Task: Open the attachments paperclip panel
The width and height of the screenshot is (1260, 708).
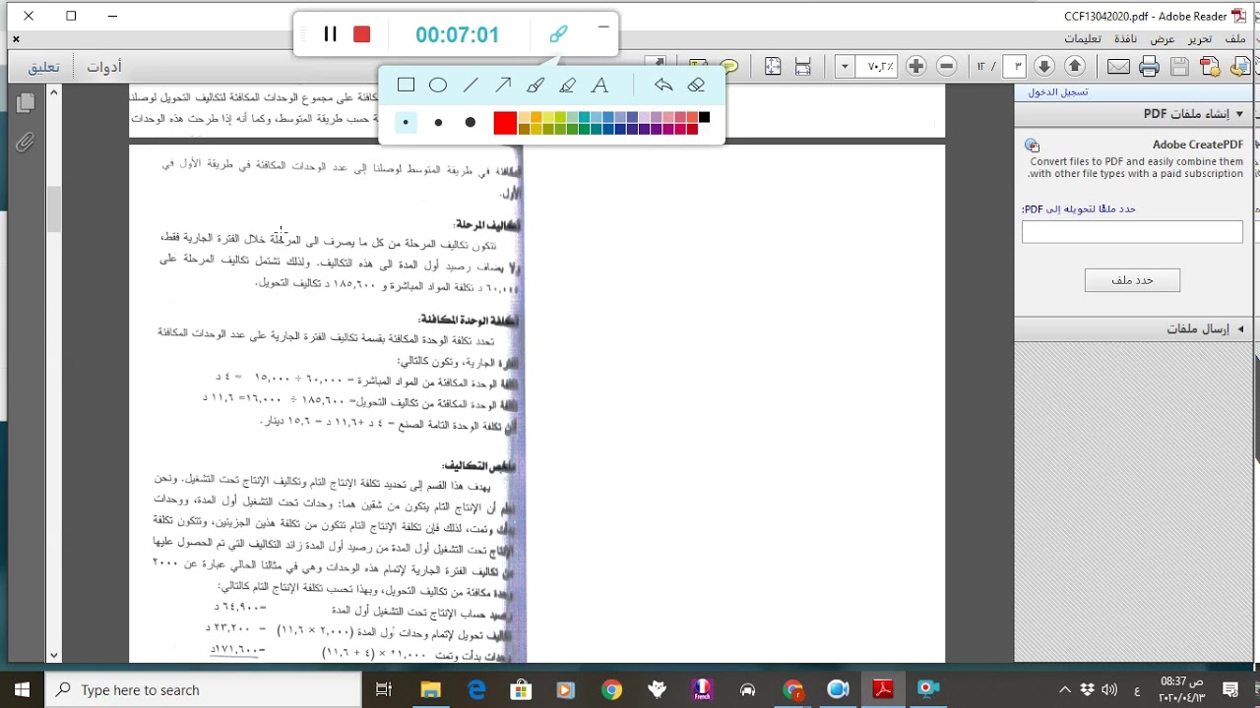Action: [26, 143]
